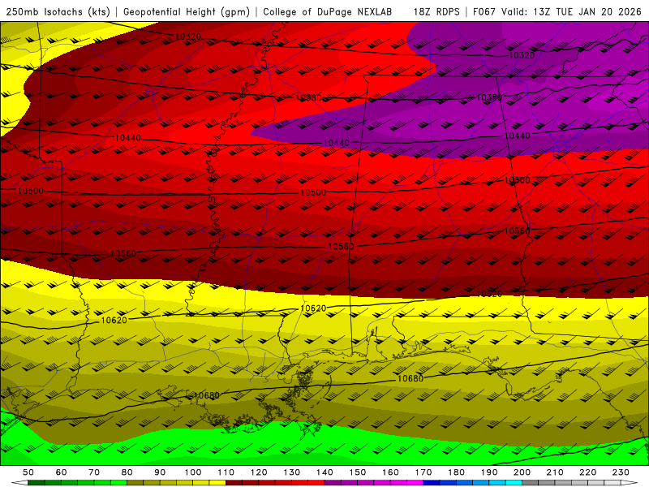Click the '120' legend scale label
Image resolution: width=649 pixels, height=487 pixels.
[259, 472]
